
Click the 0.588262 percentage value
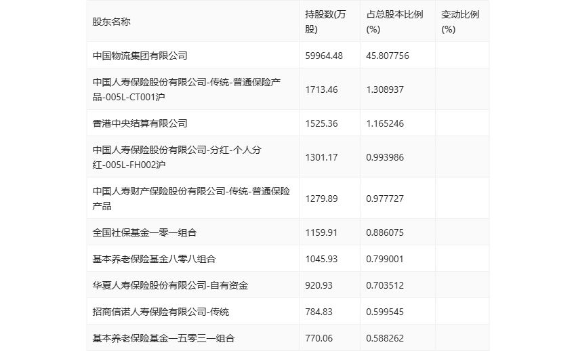(385, 338)
